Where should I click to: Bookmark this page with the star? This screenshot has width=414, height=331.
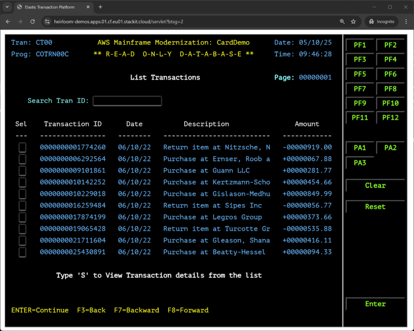pos(353,22)
